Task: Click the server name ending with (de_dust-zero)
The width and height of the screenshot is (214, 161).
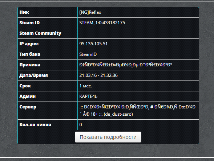Action: [x=137, y=111]
